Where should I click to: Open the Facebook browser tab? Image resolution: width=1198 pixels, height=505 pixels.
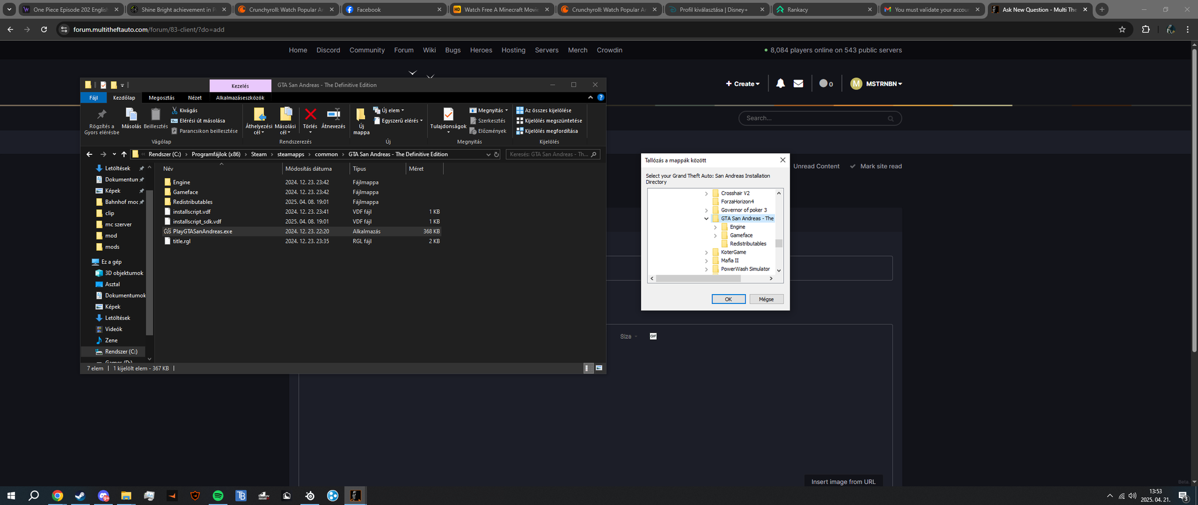[393, 9]
